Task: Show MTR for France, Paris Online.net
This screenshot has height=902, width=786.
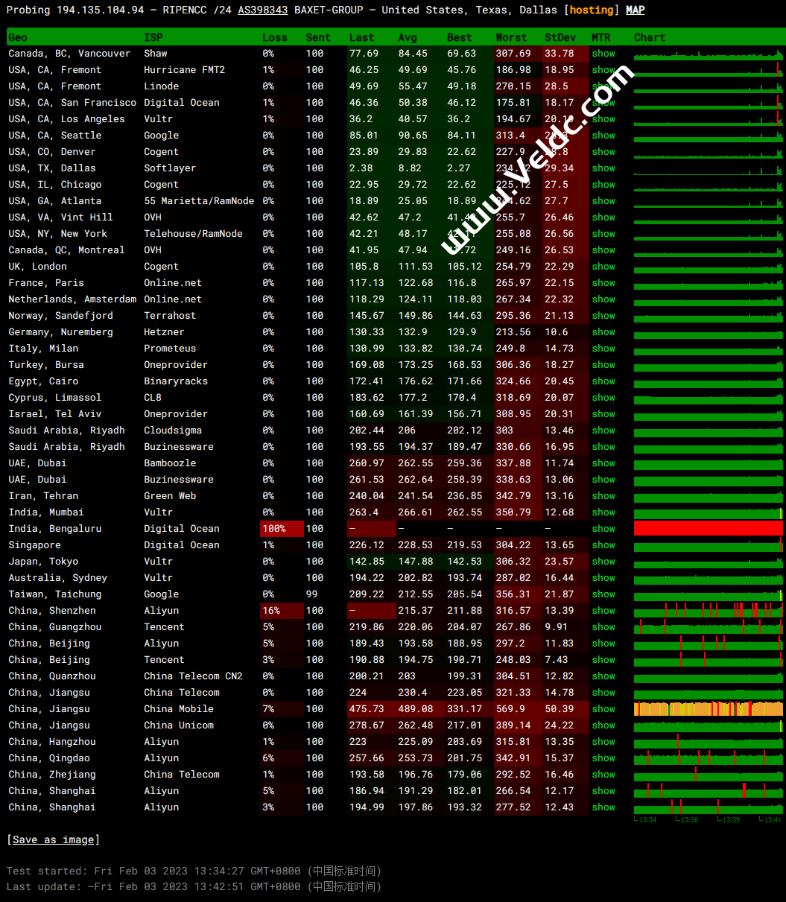Action: [603, 283]
